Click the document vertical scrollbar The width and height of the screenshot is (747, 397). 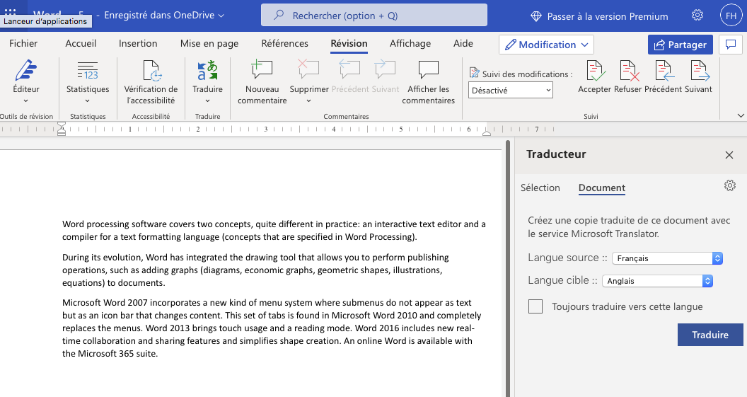508,268
